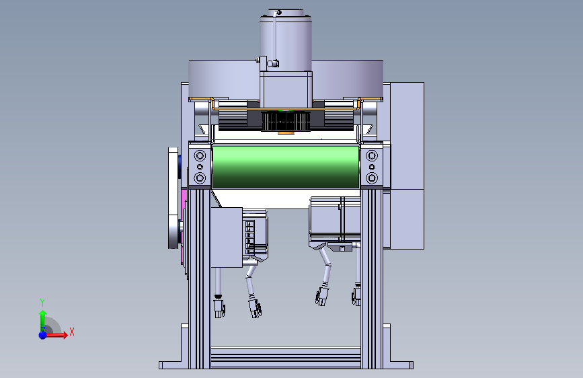Select the green roller in the model

point(286,167)
